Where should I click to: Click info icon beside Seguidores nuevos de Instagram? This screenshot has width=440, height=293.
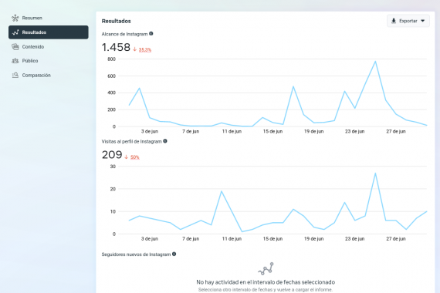tap(174, 254)
